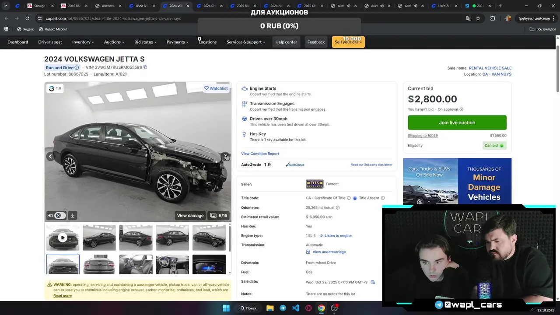The width and height of the screenshot is (560, 315).
Task: Open the Windows Start menu
Action: coord(226,308)
